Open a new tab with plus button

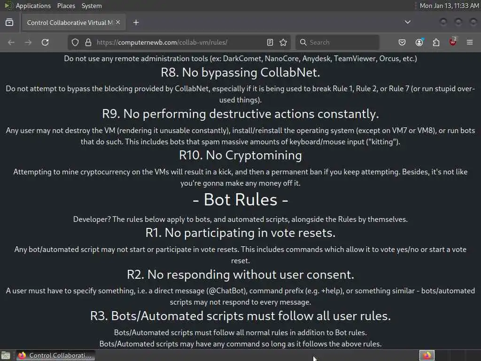click(136, 23)
